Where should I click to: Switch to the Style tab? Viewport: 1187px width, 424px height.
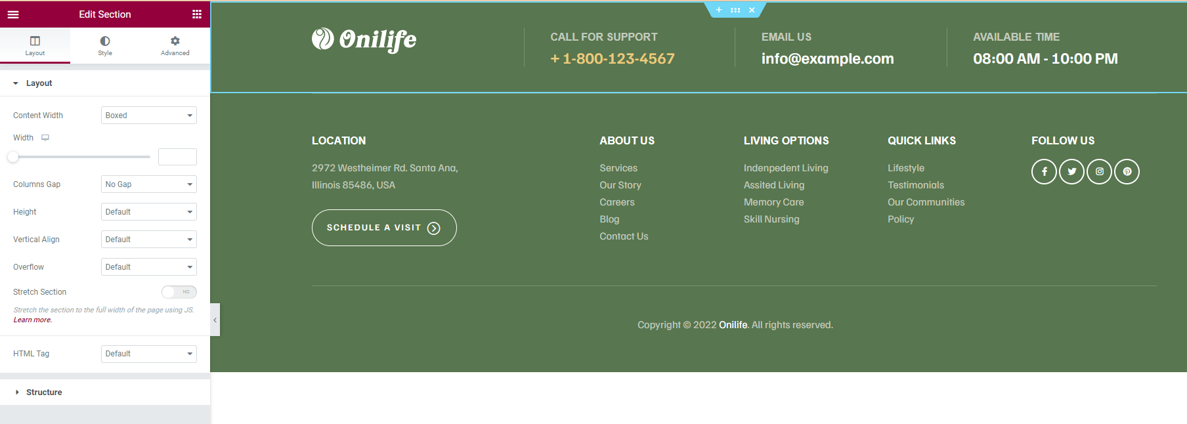click(x=105, y=45)
